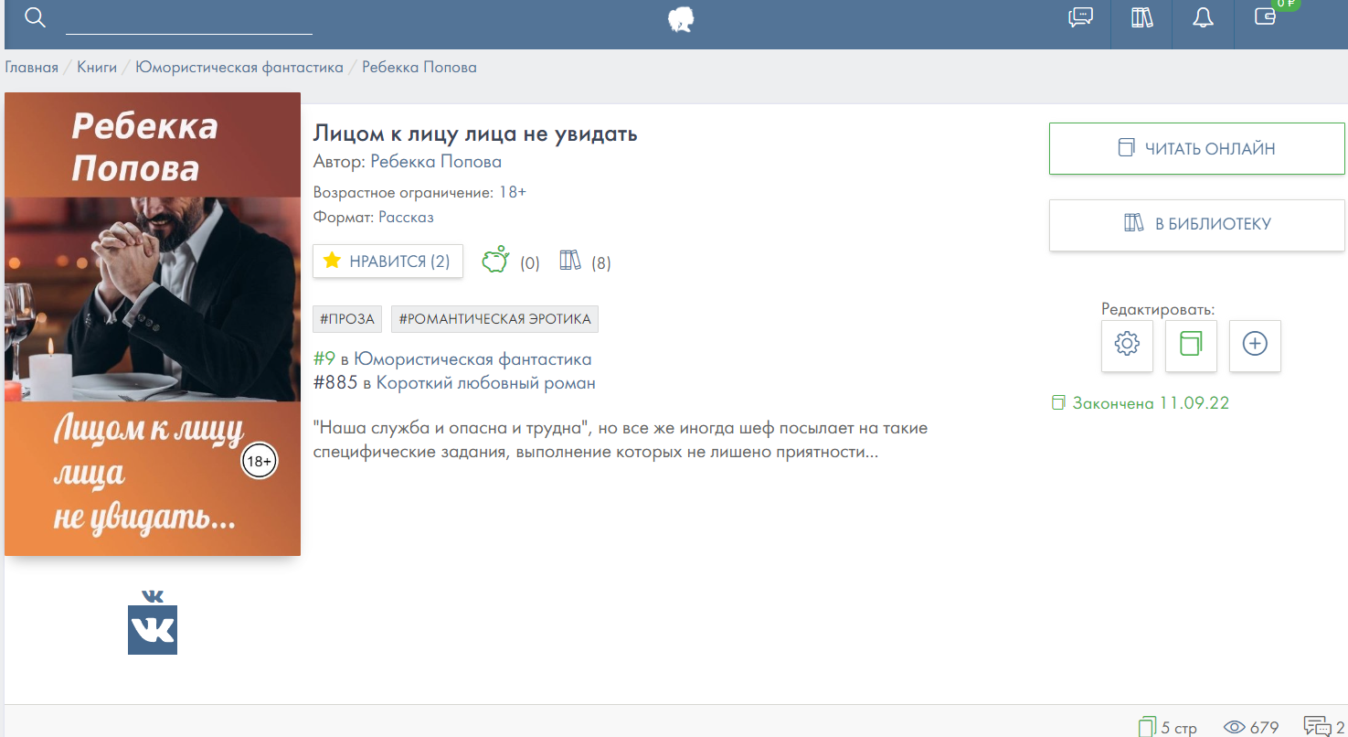Share the book via VK icon
Viewport: 1348px width, 737px height.
[153, 624]
